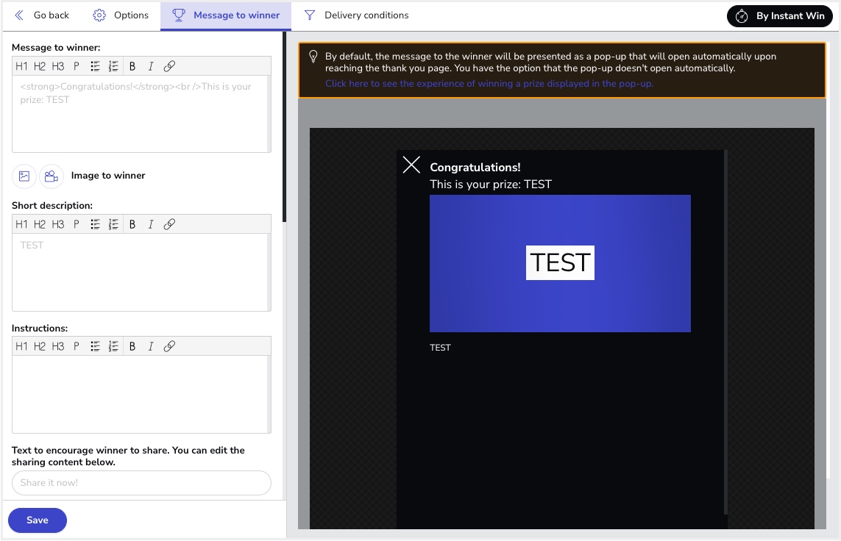
Task: Click the TEST prize image in preview
Action: click(560, 264)
